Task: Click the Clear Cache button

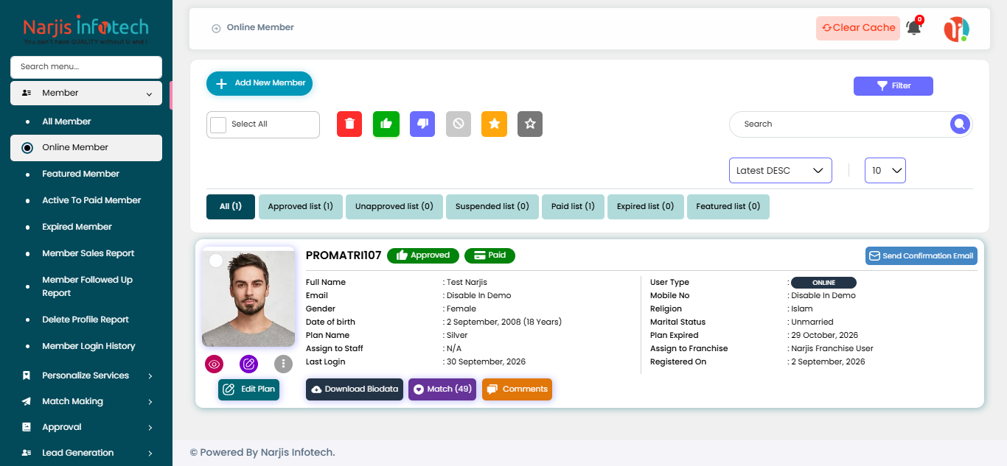Action: [858, 28]
